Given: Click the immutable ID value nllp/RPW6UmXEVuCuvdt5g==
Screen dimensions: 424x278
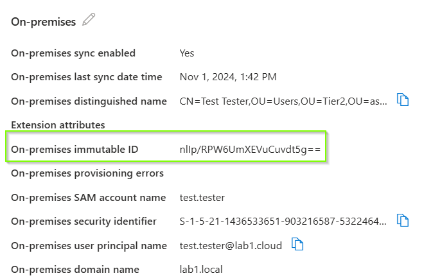Looking at the screenshot, I should click(x=250, y=150).
